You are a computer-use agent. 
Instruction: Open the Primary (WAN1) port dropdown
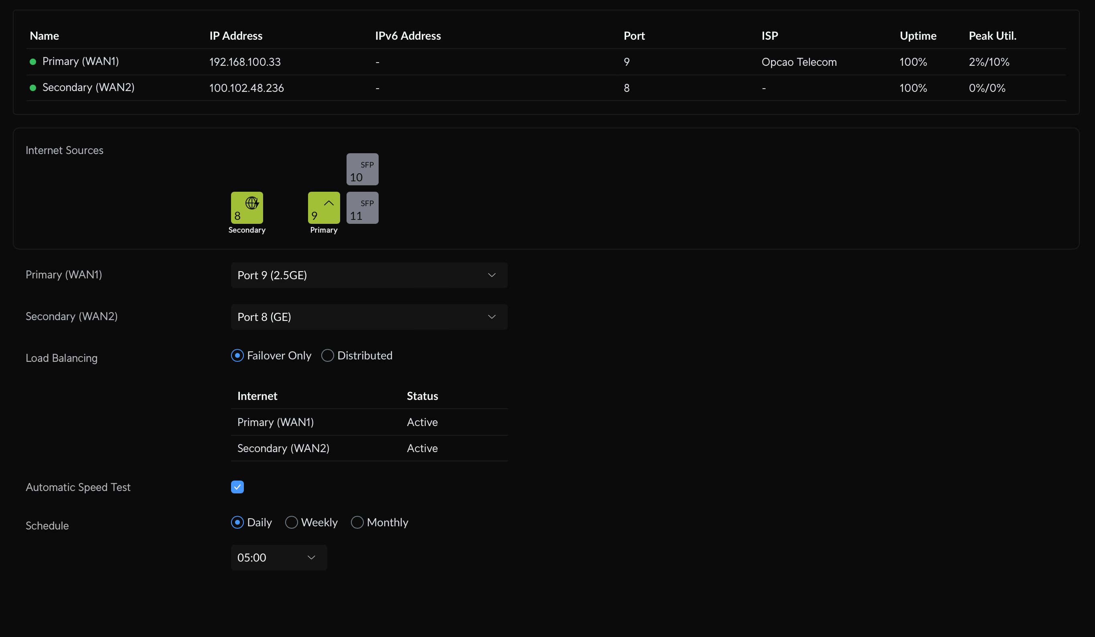coord(369,275)
